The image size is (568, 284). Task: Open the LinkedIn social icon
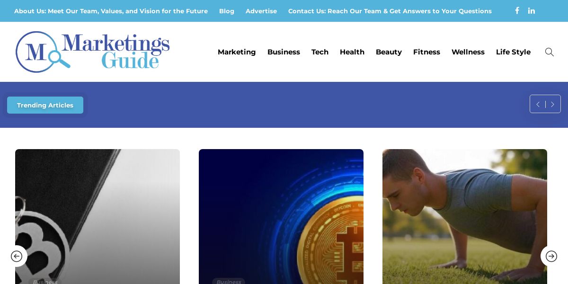pos(532,10)
